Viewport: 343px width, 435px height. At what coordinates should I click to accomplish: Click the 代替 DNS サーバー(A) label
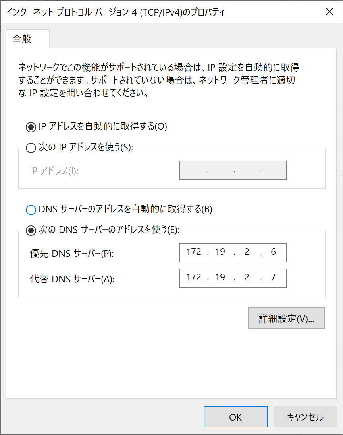tap(72, 279)
